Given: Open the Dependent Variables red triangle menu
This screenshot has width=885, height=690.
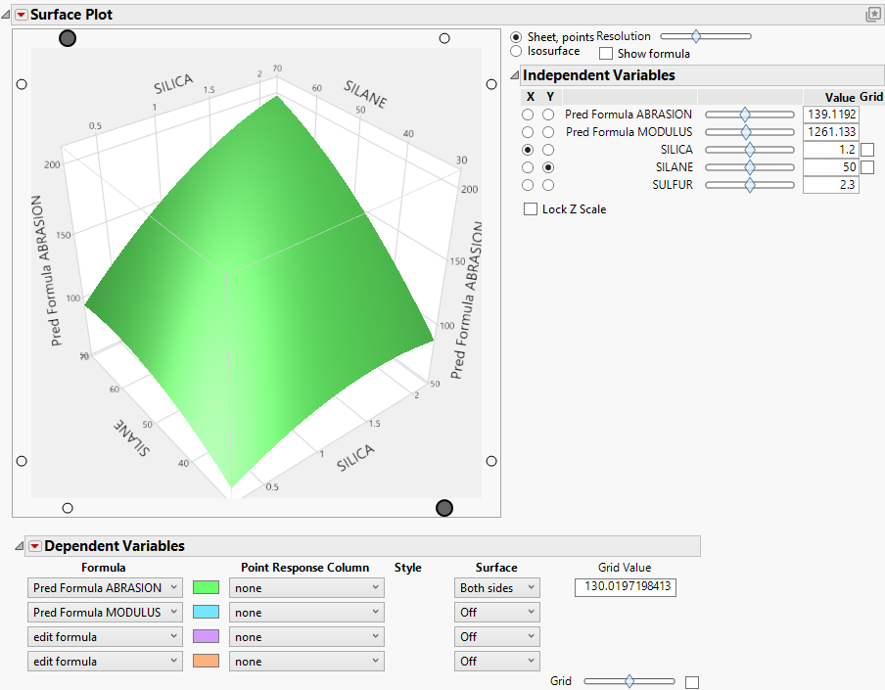Looking at the screenshot, I should point(36,546).
